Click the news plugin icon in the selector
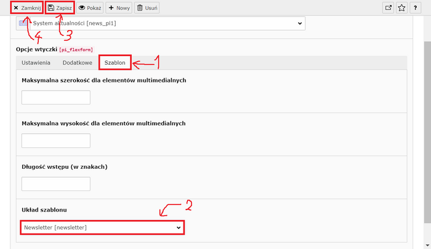This screenshot has height=249, width=431. point(23,23)
